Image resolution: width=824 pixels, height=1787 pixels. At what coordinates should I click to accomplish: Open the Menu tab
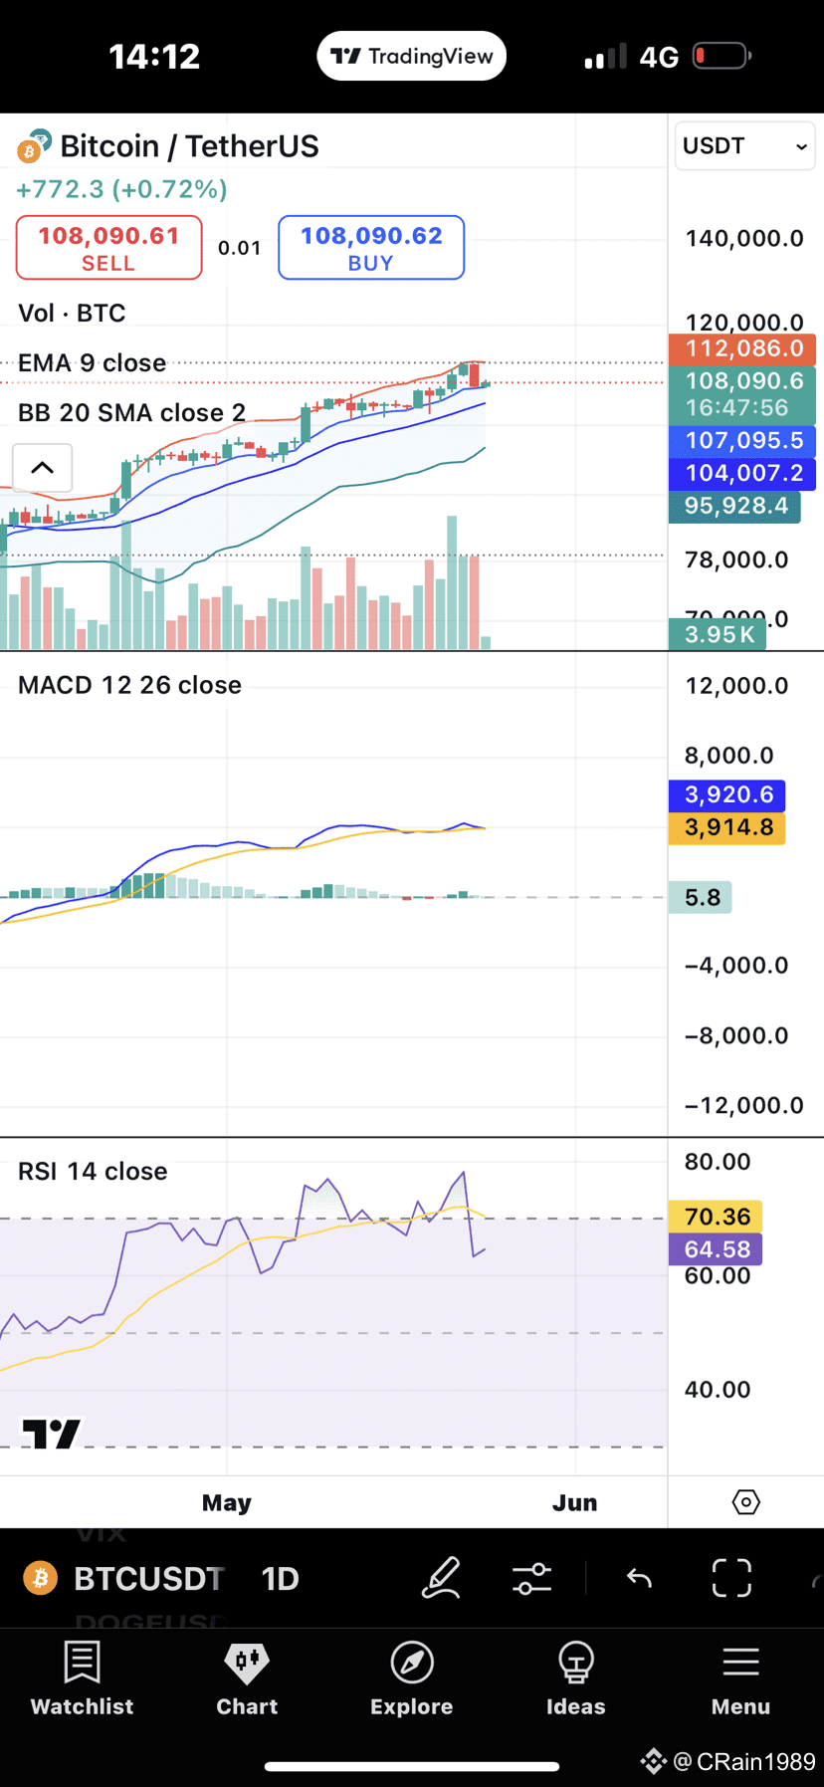(x=740, y=1679)
